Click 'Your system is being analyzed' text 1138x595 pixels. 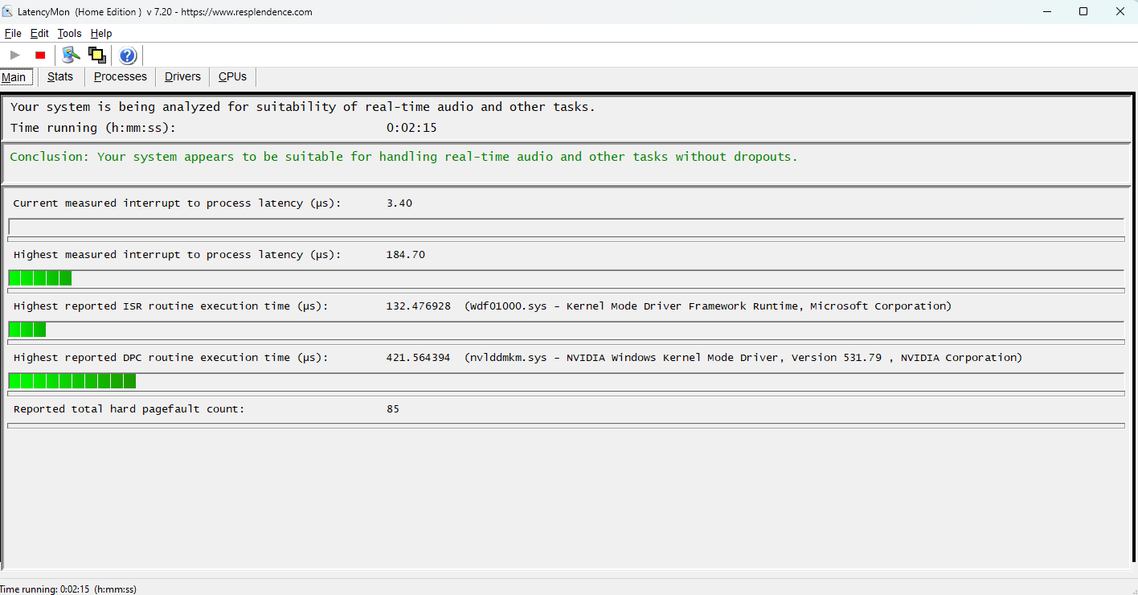[303, 107]
